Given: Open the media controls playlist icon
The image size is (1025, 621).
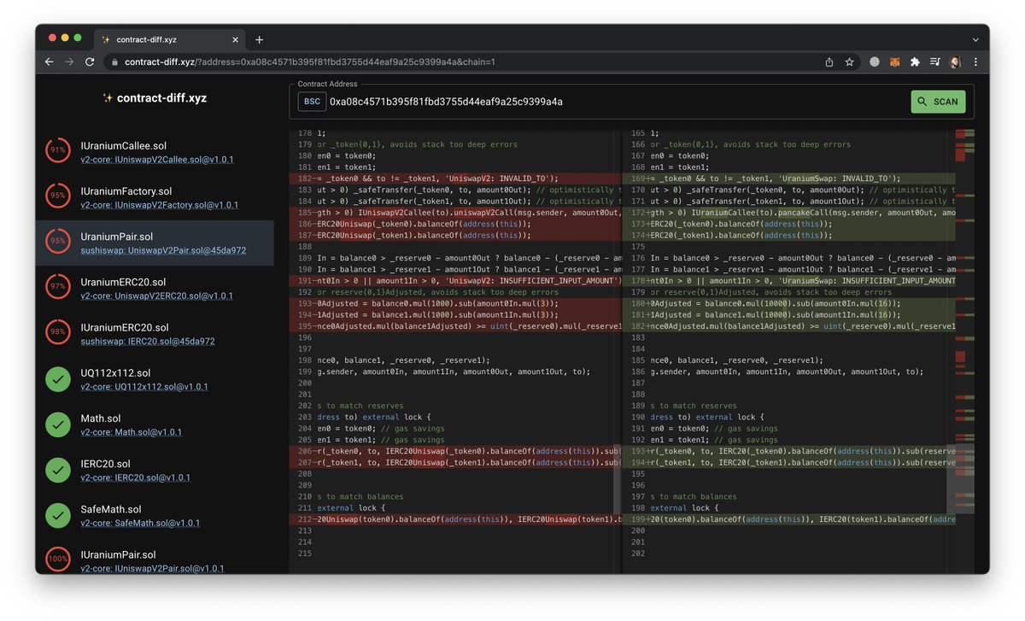Looking at the screenshot, I should pyautogui.click(x=935, y=62).
